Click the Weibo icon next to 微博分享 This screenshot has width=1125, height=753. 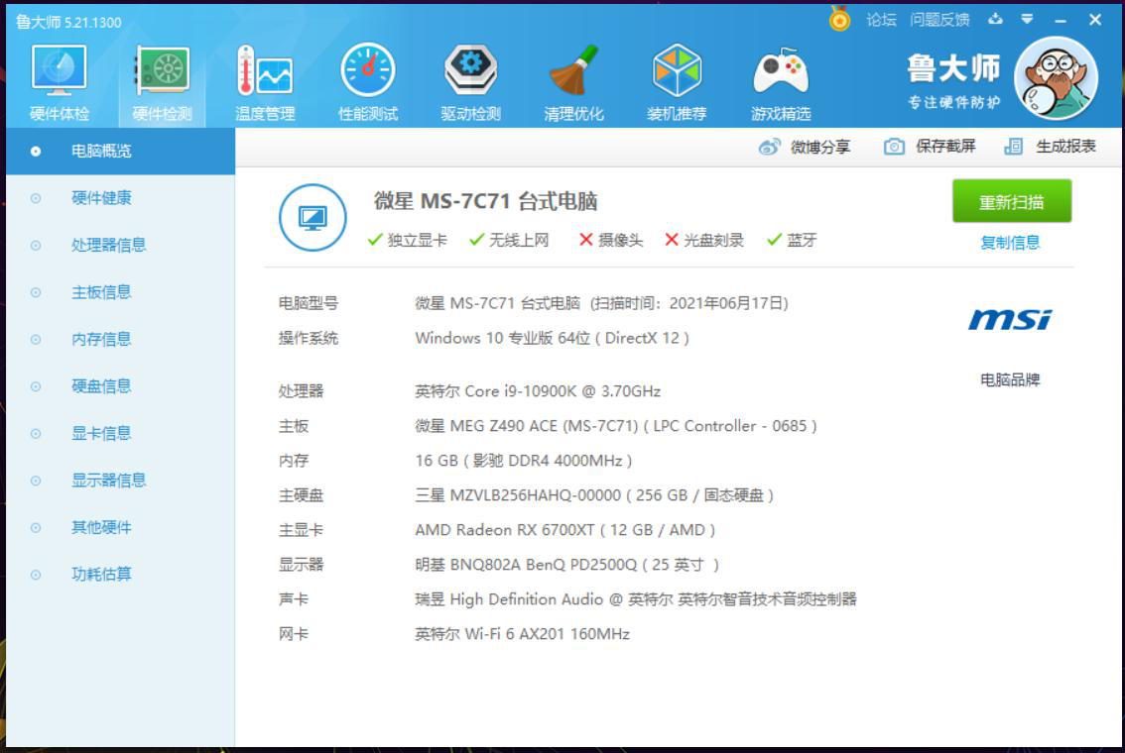tap(769, 147)
